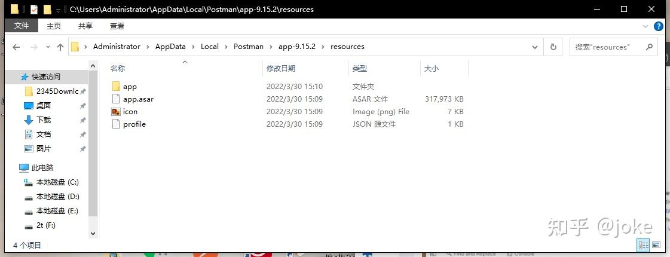The image size is (670, 257).
Task: Select 此电脑 in navigation pane
Action: [42, 168]
